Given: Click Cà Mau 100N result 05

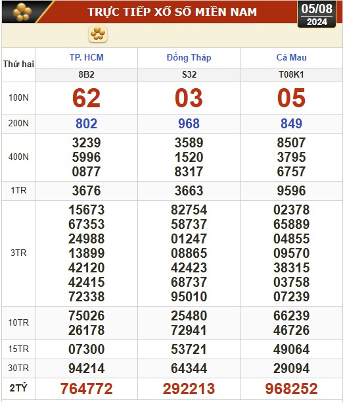Looking at the screenshot, I should click(x=292, y=98).
